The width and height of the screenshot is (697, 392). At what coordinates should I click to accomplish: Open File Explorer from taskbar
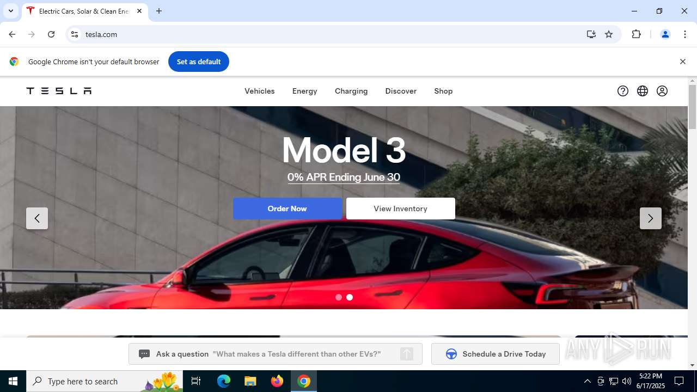click(250, 381)
